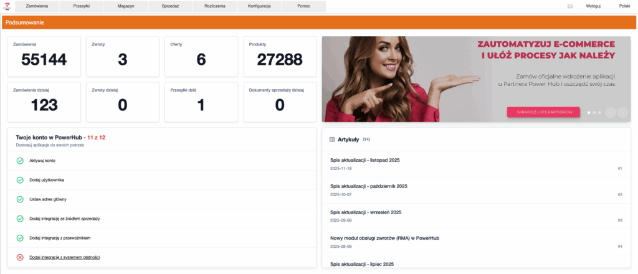Click green check icon next to Aktywuj konto
This screenshot has height=274, width=638.
click(20, 161)
